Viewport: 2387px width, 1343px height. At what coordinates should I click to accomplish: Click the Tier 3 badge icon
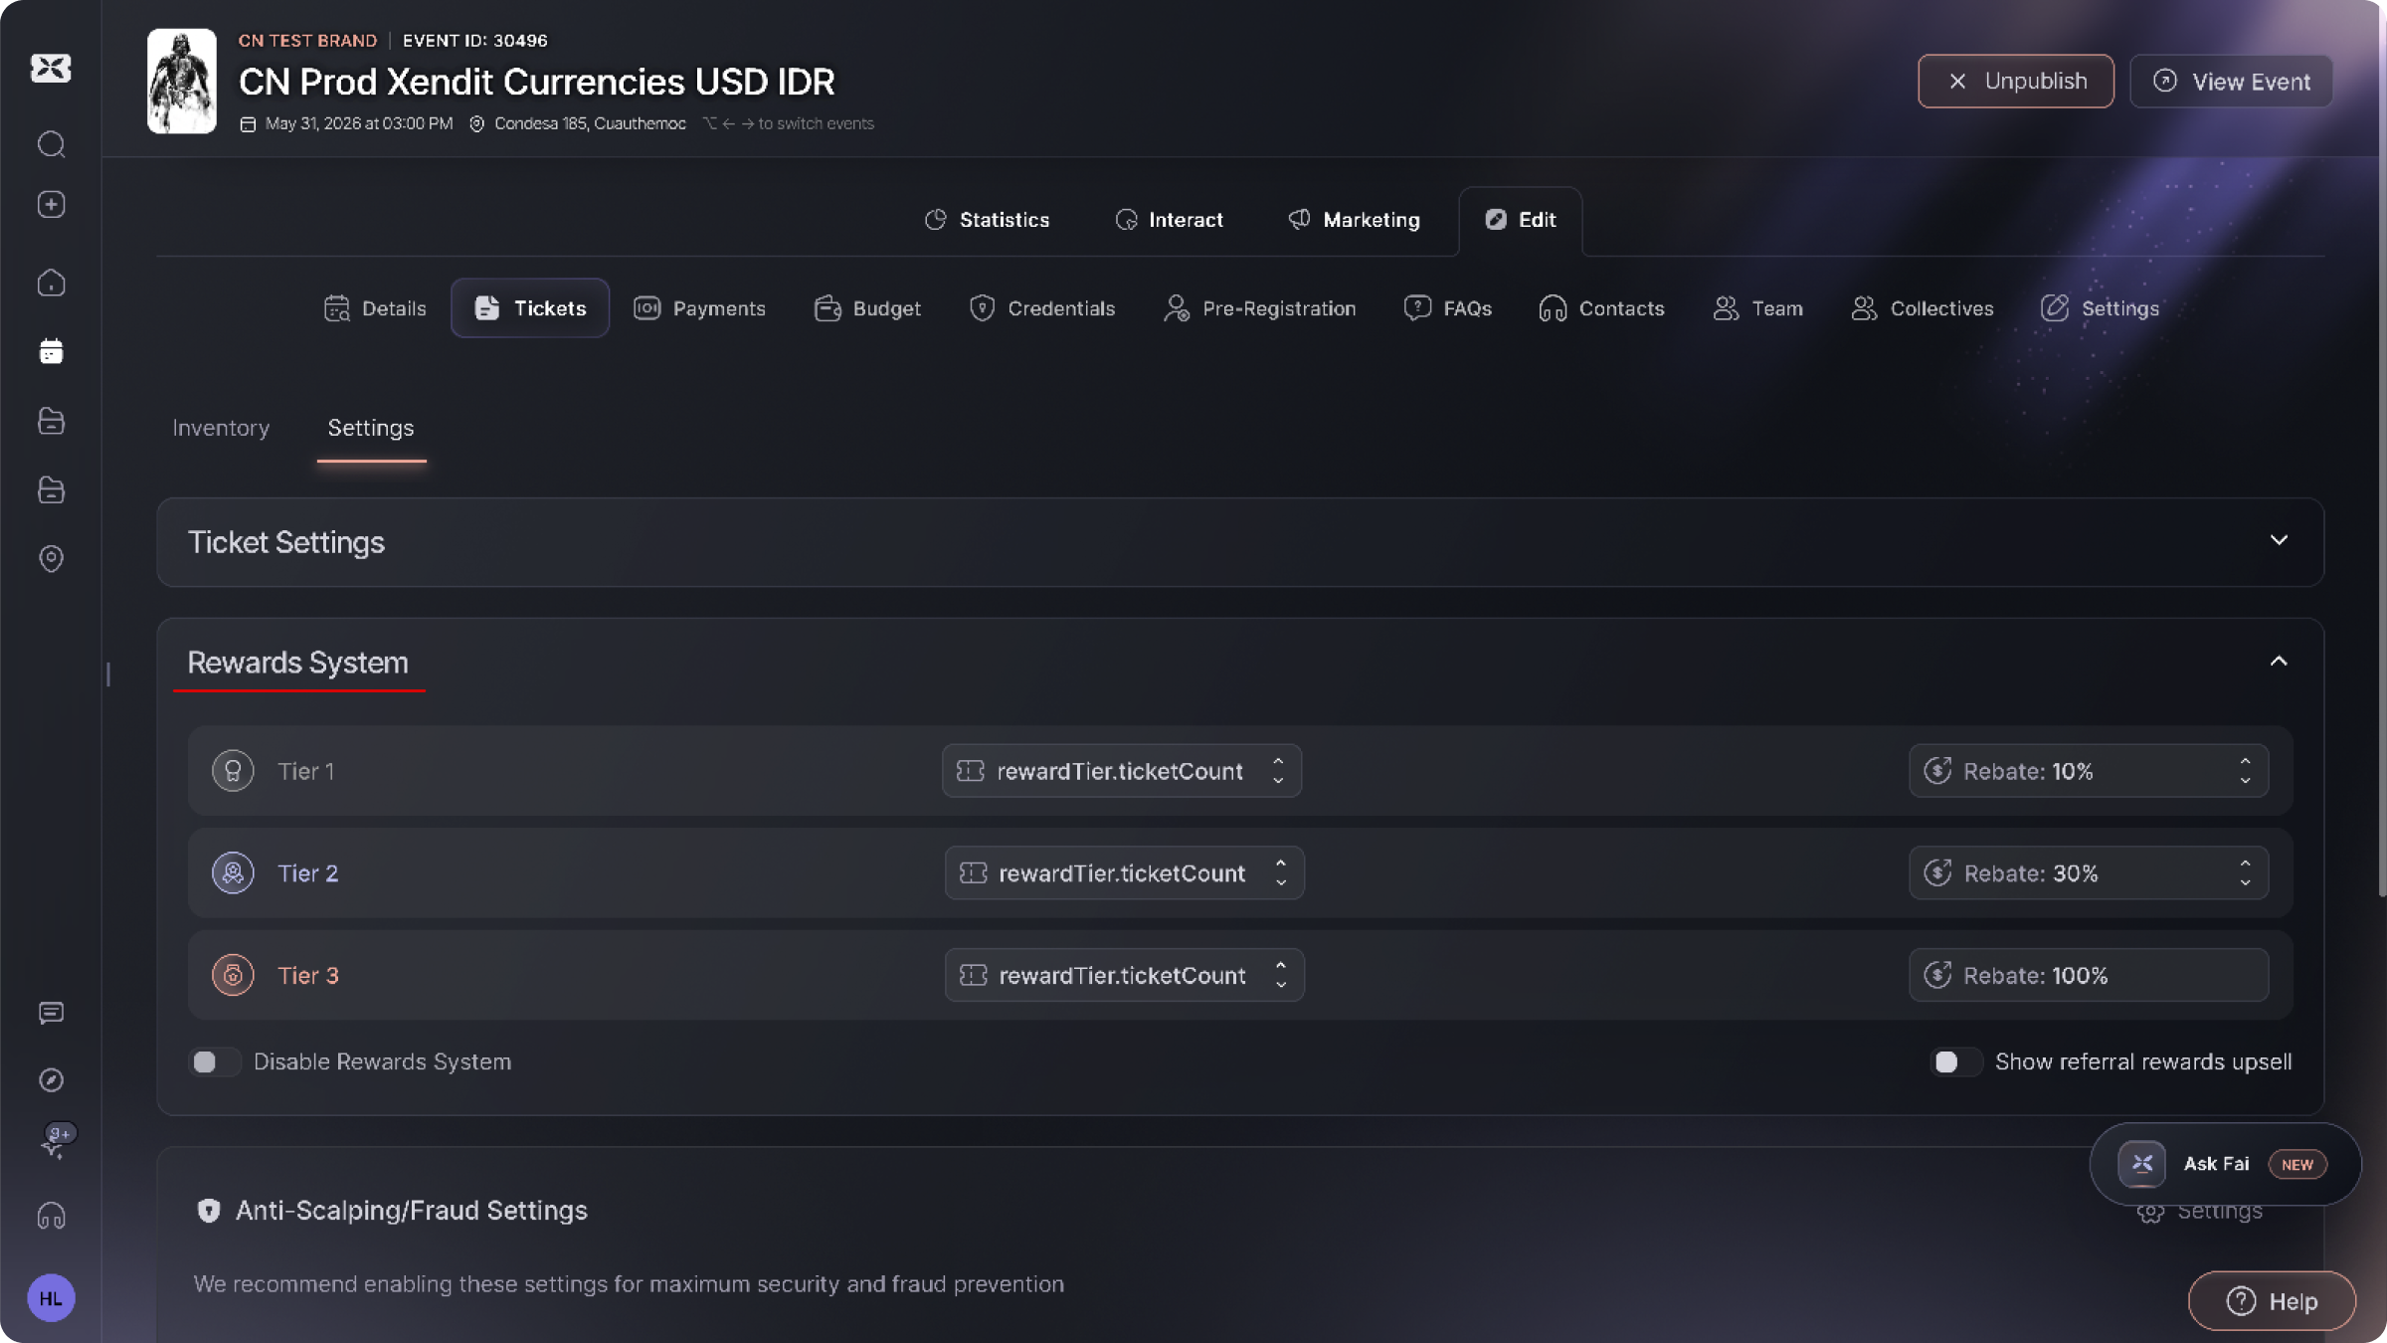click(233, 975)
